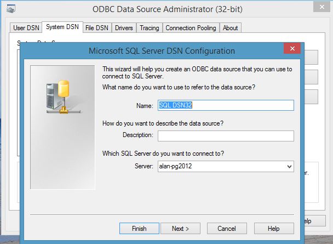Cancel the DSN configuration wizard
This screenshot has height=244, width=333.
(x=227, y=228)
